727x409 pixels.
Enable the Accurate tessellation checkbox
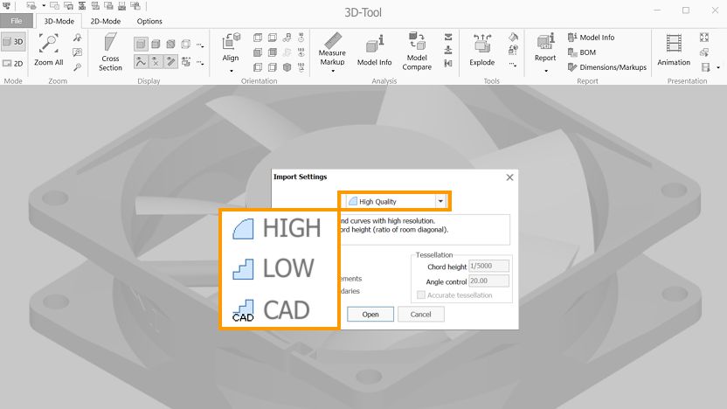[421, 295]
